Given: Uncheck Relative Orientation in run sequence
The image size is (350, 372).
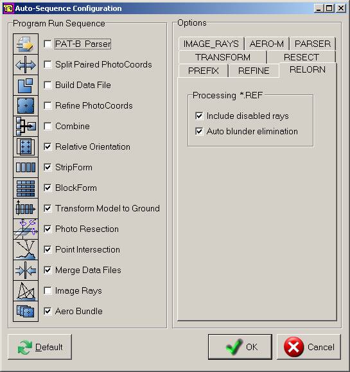Looking at the screenshot, I should 48,146.
